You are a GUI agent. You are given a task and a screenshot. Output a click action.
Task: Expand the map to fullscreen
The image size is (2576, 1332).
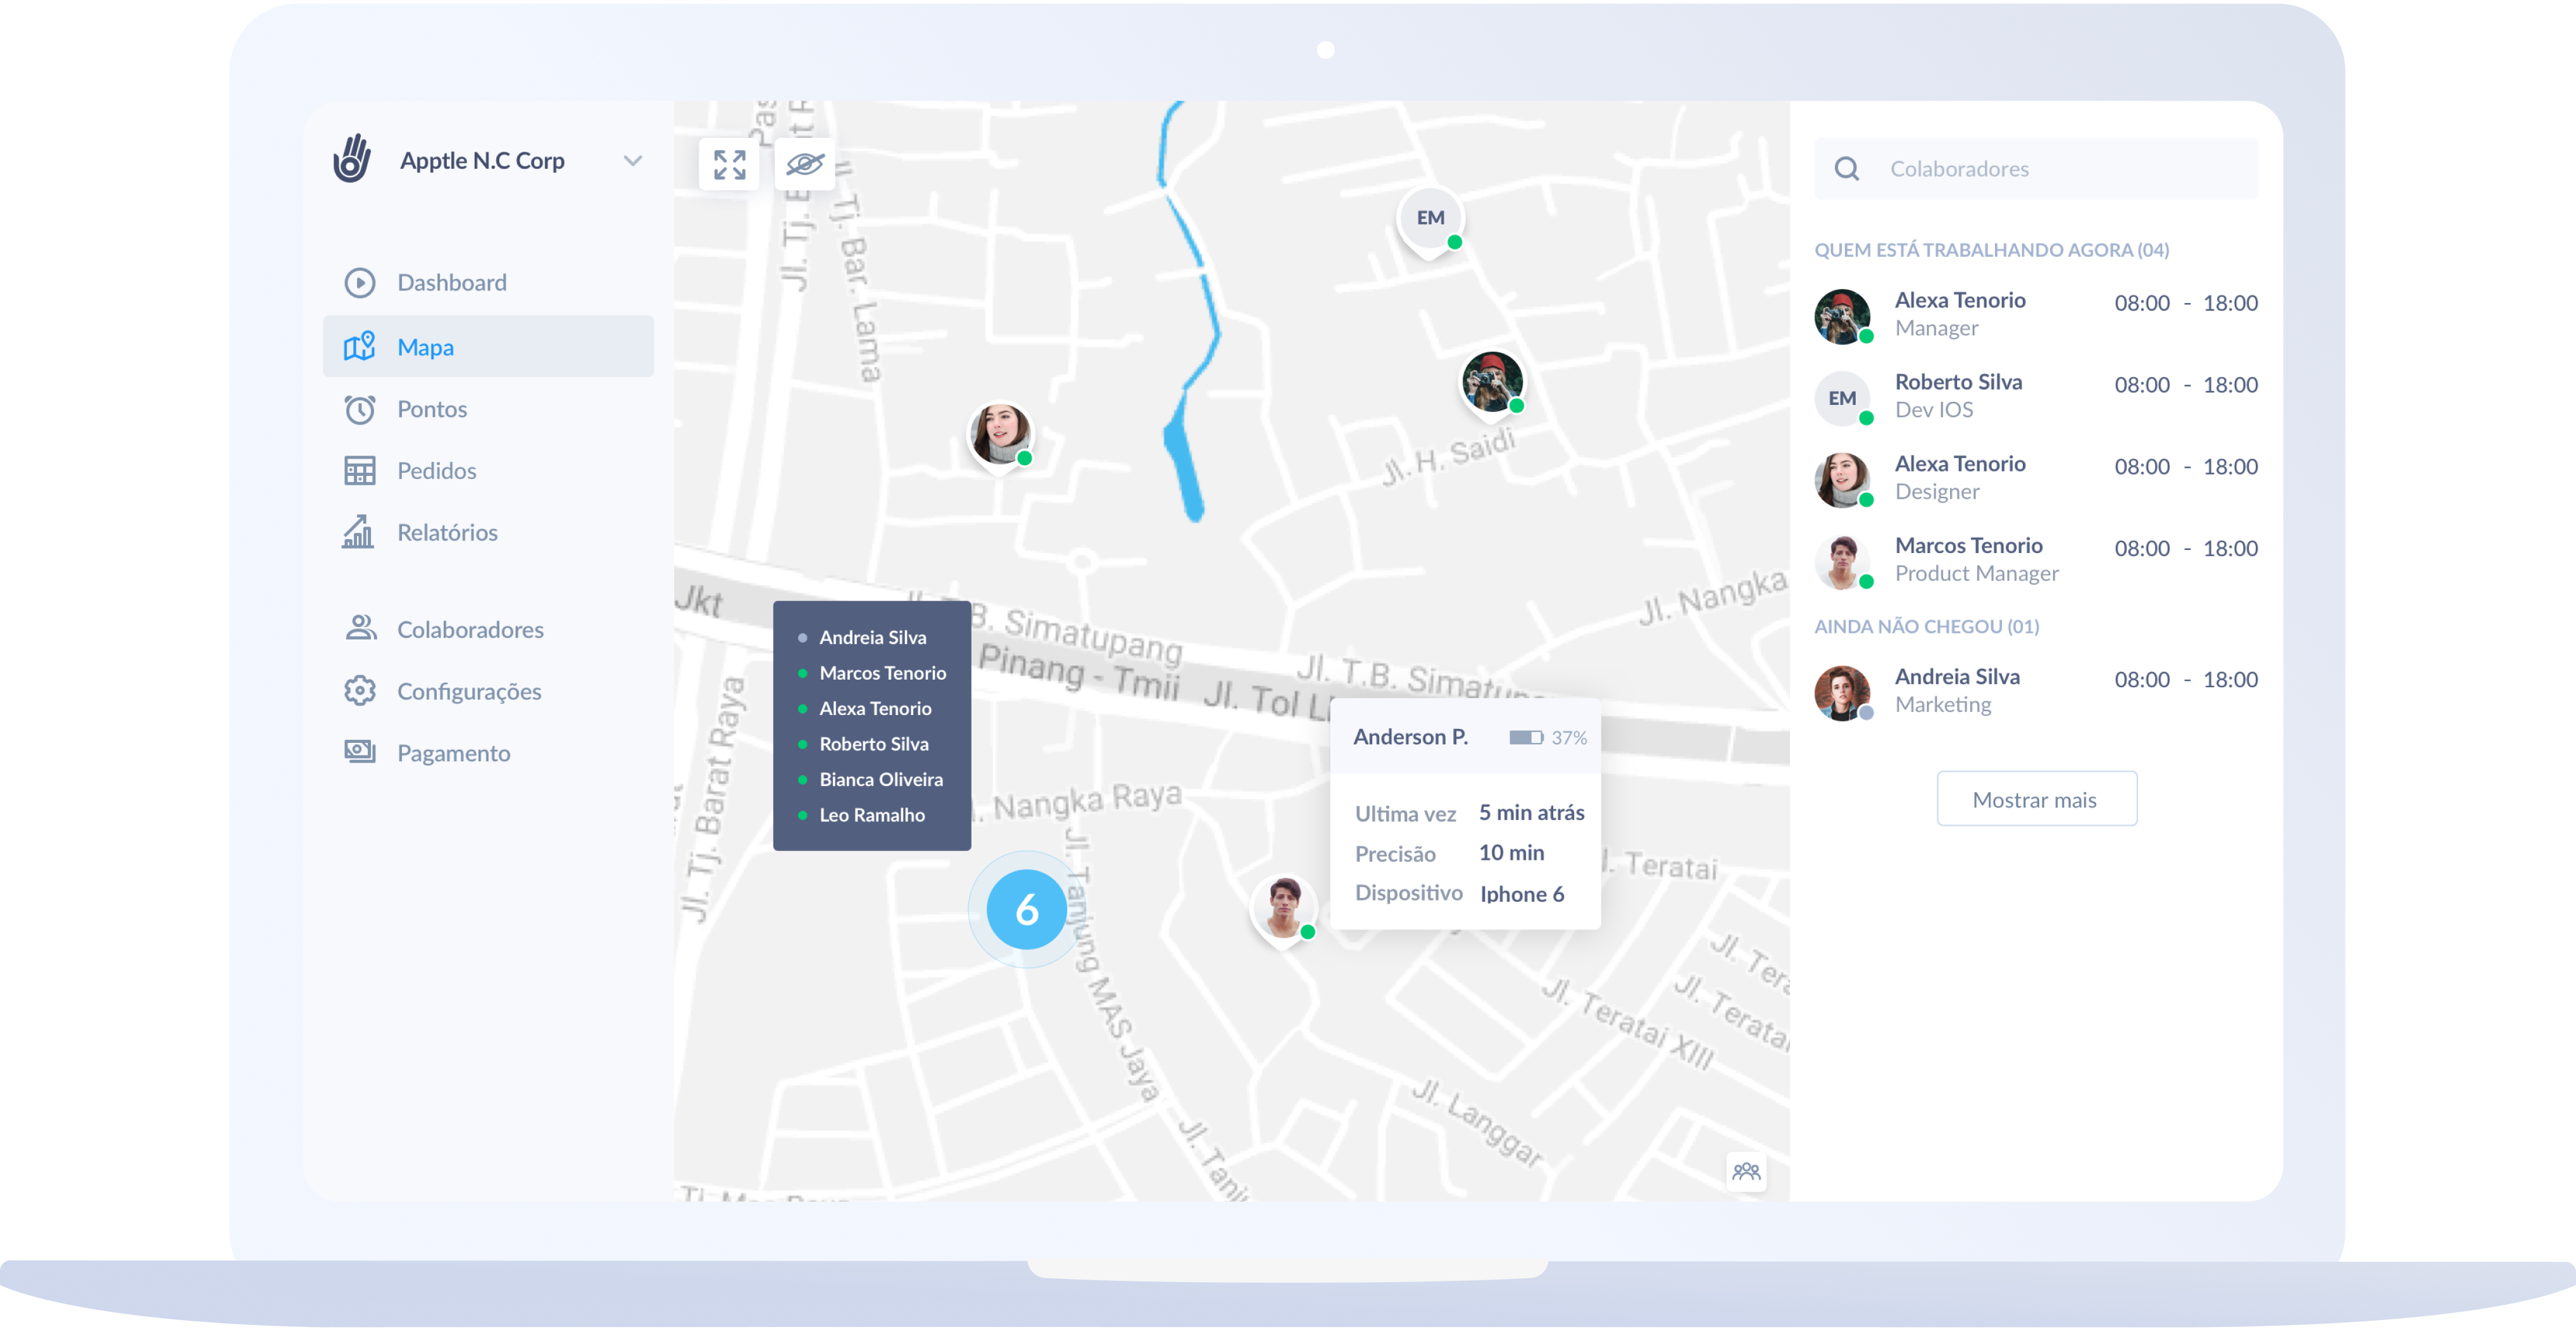pyautogui.click(x=730, y=165)
